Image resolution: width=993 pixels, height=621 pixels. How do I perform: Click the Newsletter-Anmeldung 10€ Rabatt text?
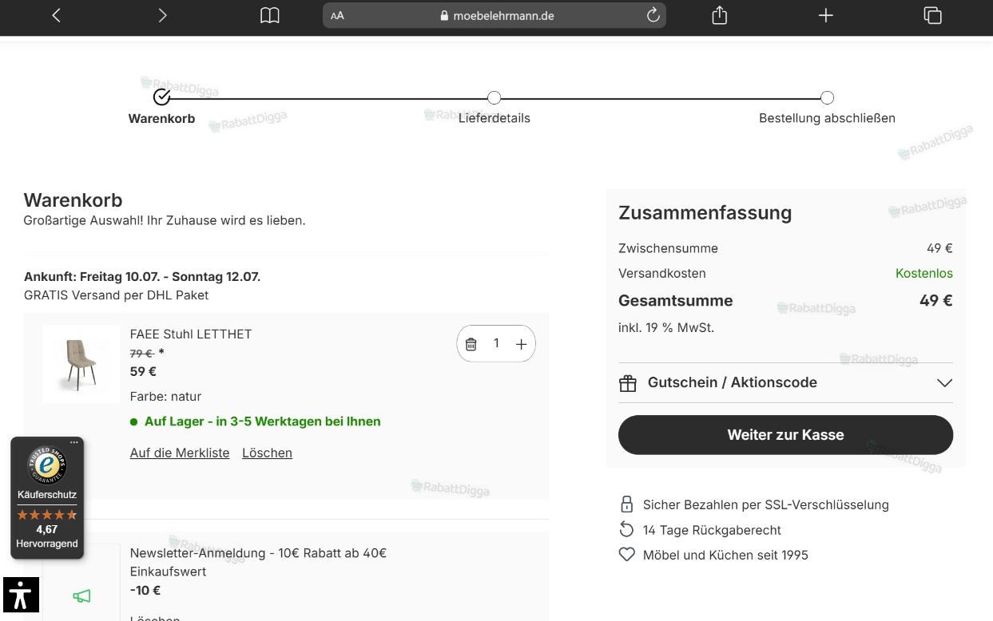[x=258, y=562]
